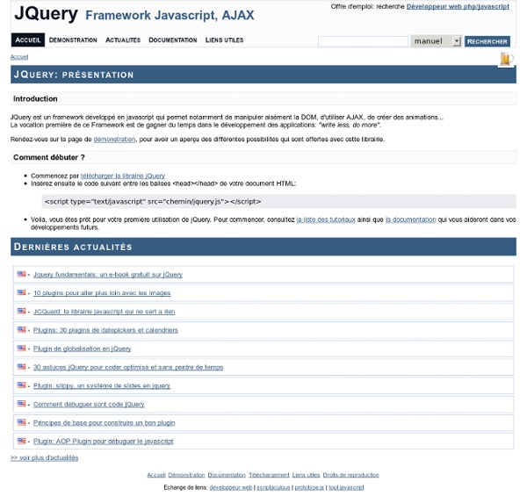Click flag icon beside Comment débuguer news
Screen dimensions: 527x496
click(x=21, y=404)
